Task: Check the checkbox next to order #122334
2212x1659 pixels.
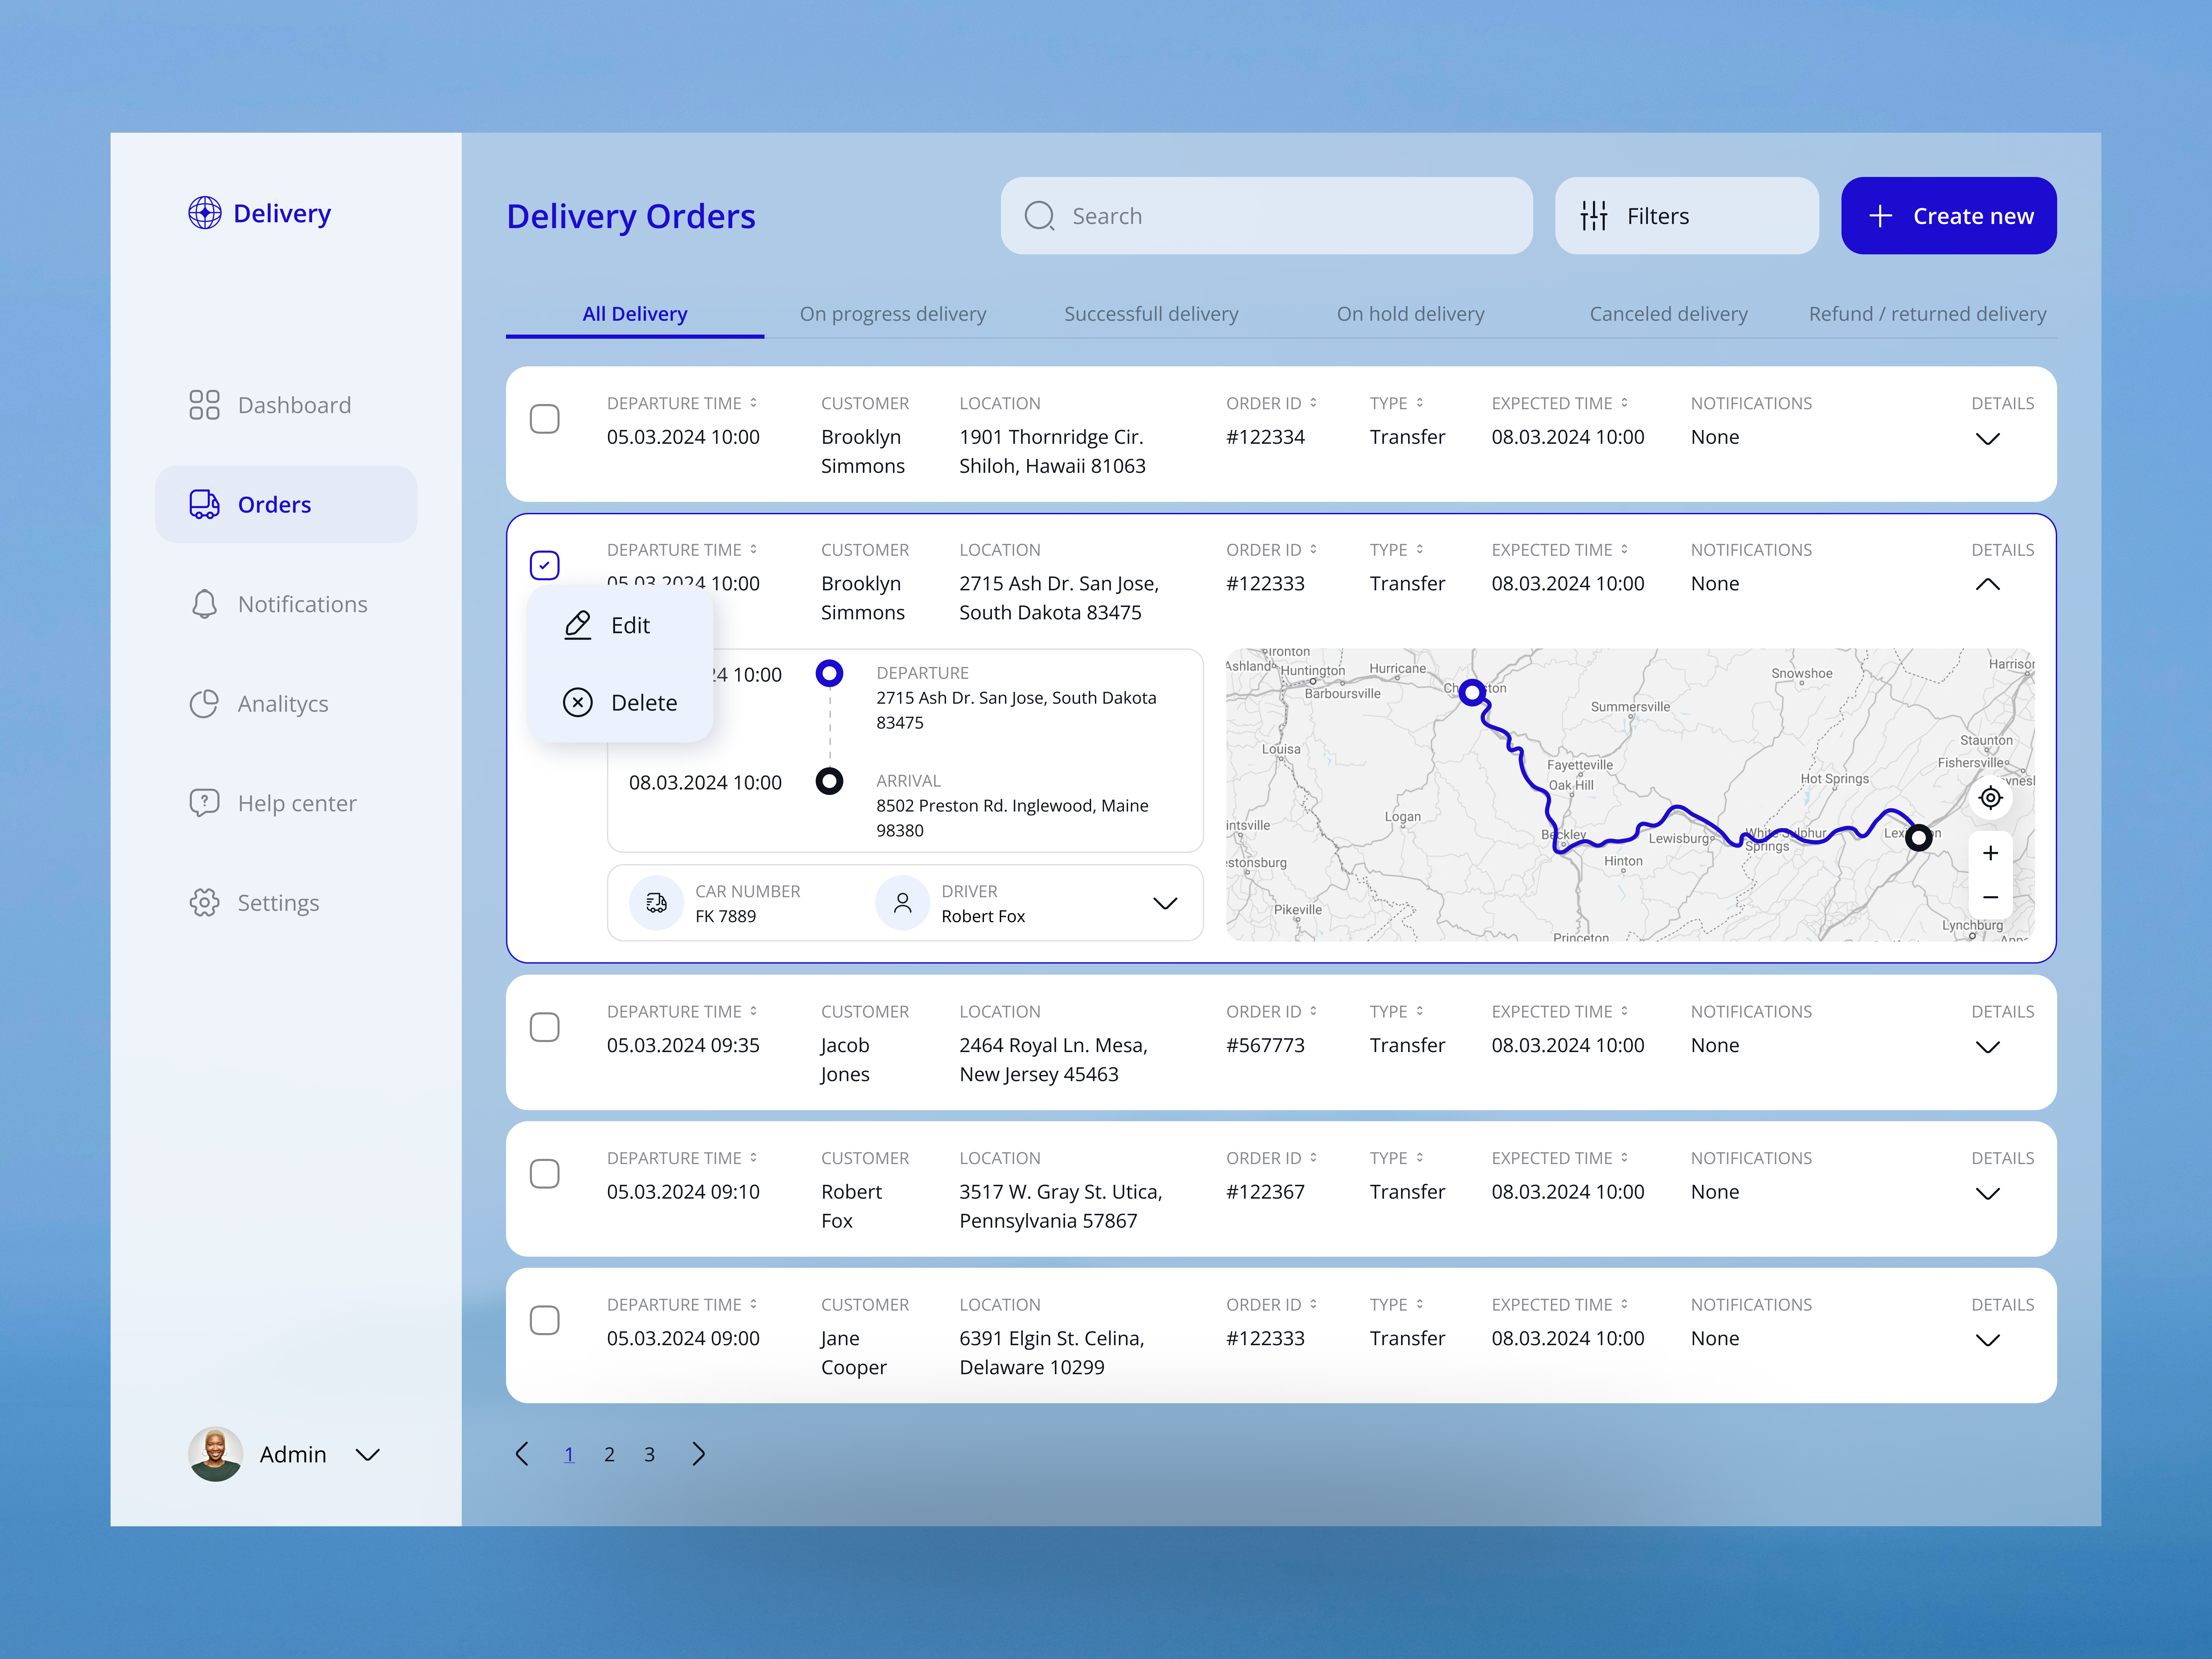Action: click(x=545, y=419)
